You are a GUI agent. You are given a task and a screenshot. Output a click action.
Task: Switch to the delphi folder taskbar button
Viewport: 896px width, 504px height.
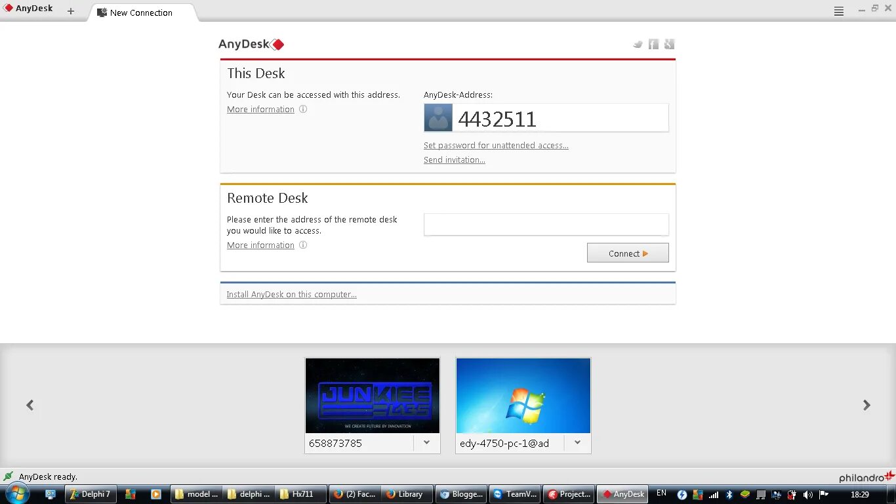pos(249,494)
